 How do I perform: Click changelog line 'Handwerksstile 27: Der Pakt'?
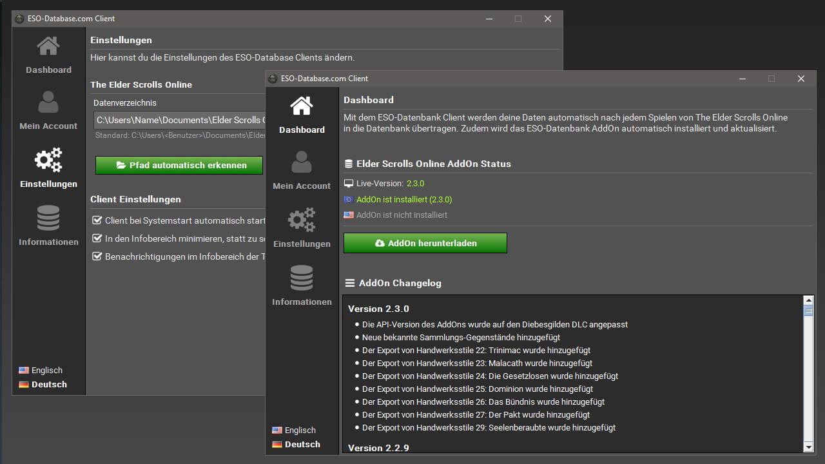pos(476,415)
